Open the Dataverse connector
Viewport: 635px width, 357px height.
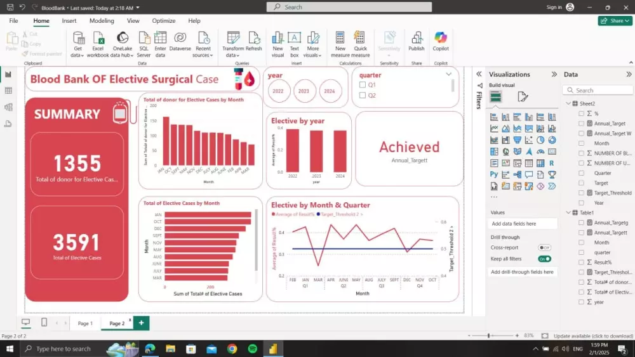(x=180, y=41)
